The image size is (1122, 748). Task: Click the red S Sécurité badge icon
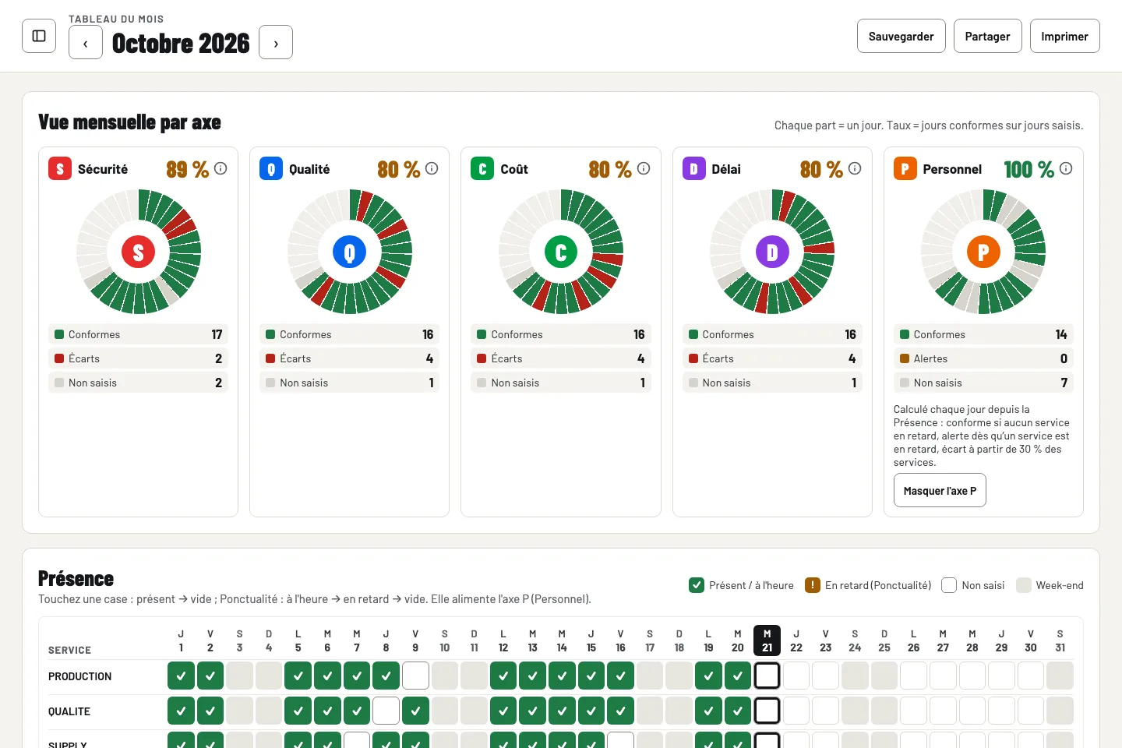tap(60, 168)
